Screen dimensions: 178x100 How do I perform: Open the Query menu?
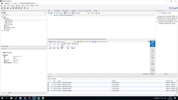point(13,6)
